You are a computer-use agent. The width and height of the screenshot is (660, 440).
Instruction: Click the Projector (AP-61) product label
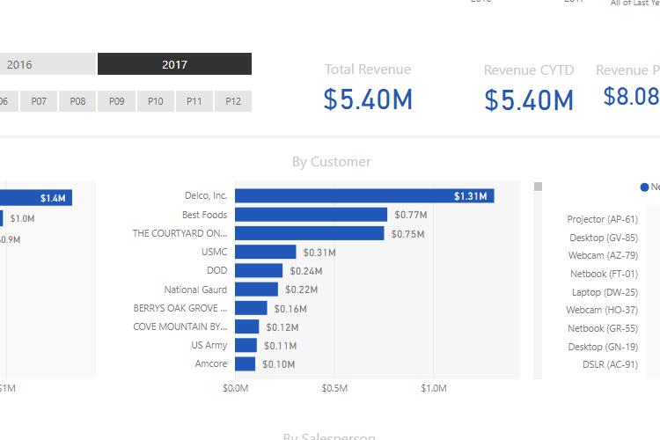click(x=602, y=219)
